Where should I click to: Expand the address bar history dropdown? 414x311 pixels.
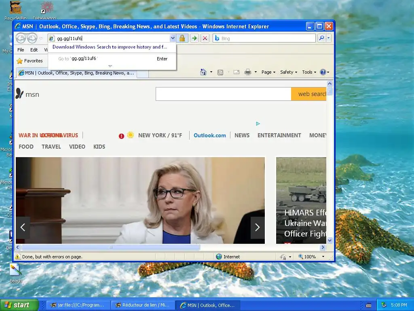tap(172, 38)
